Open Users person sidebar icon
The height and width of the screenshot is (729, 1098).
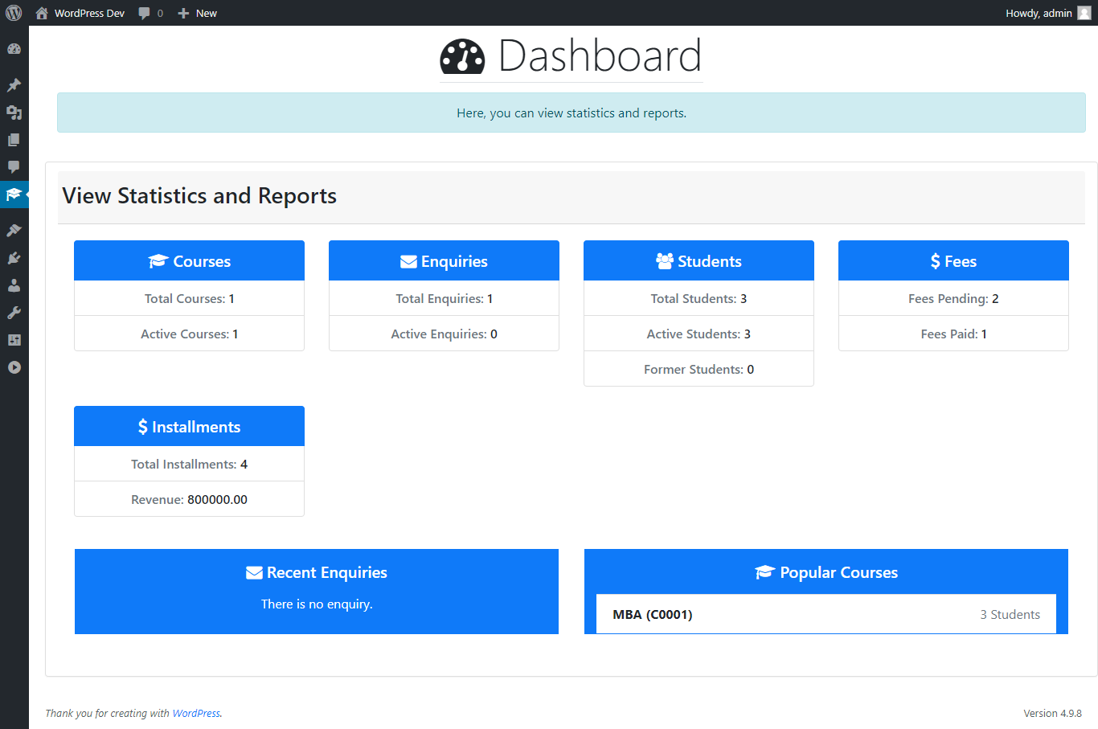tap(14, 285)
